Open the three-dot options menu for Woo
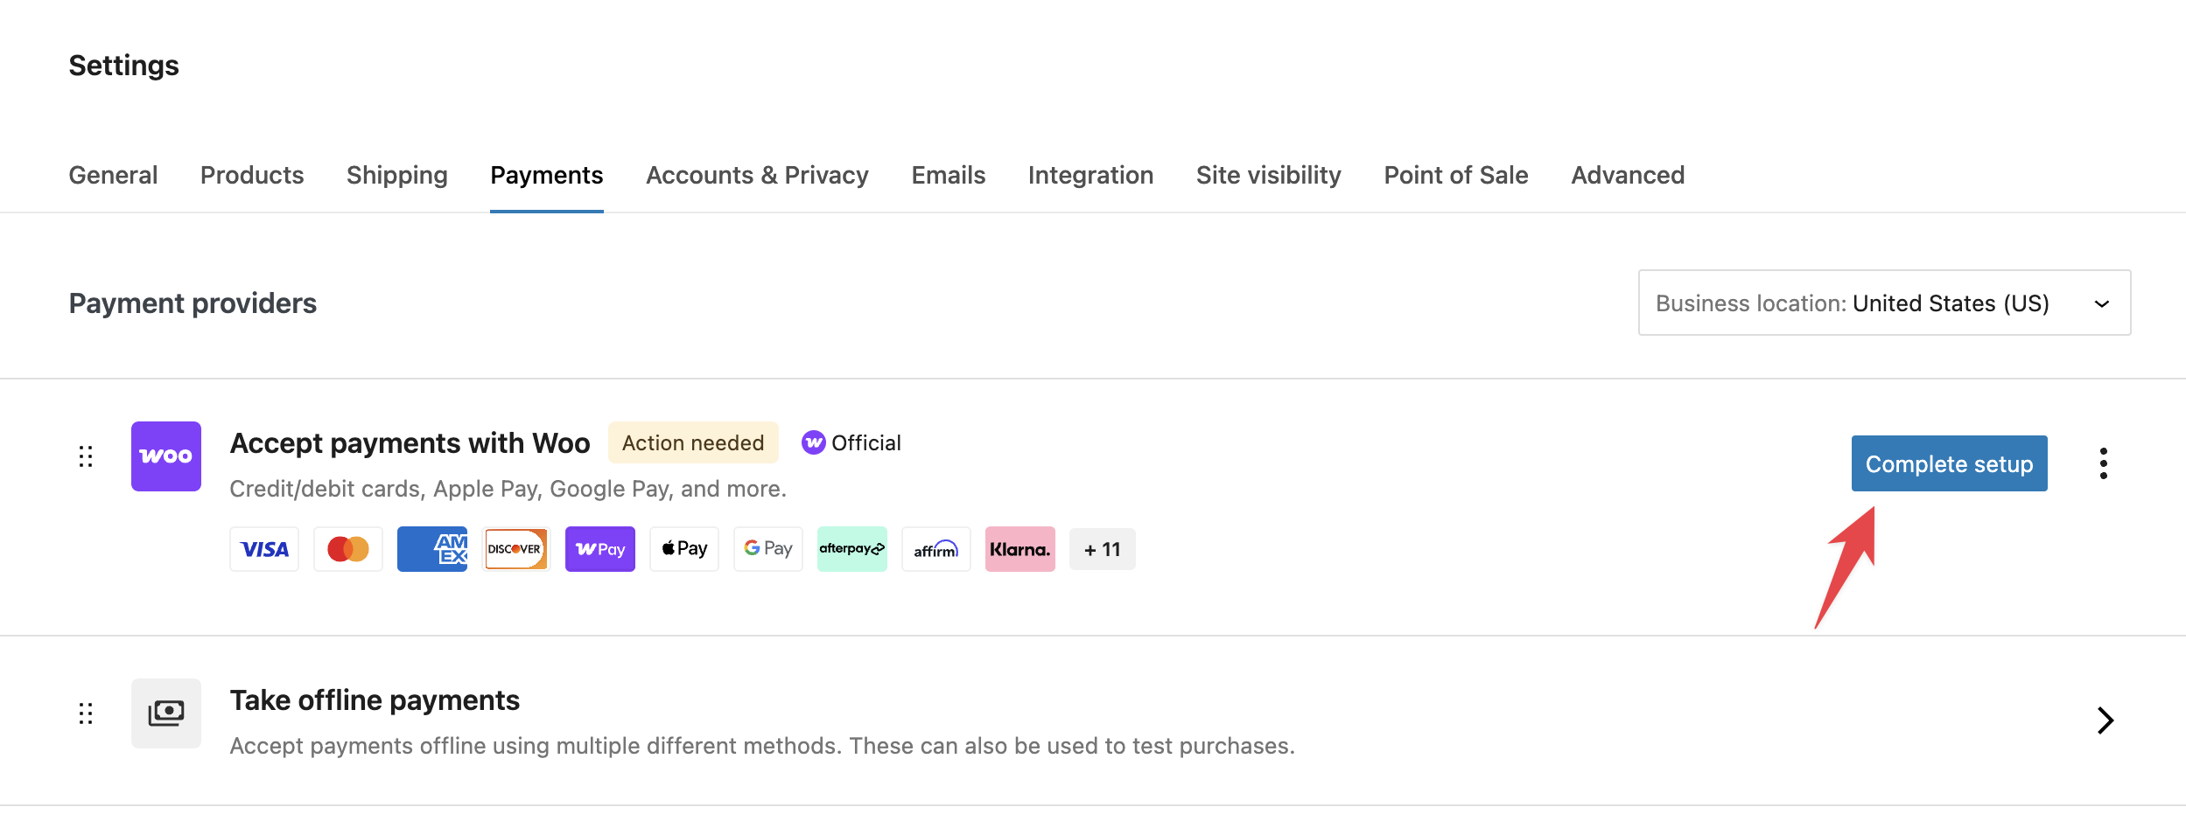 tap(2103, 463)
